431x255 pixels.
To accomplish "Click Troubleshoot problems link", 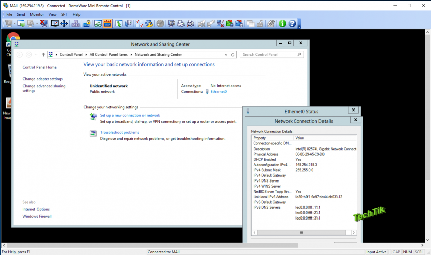I will (120, 132).
